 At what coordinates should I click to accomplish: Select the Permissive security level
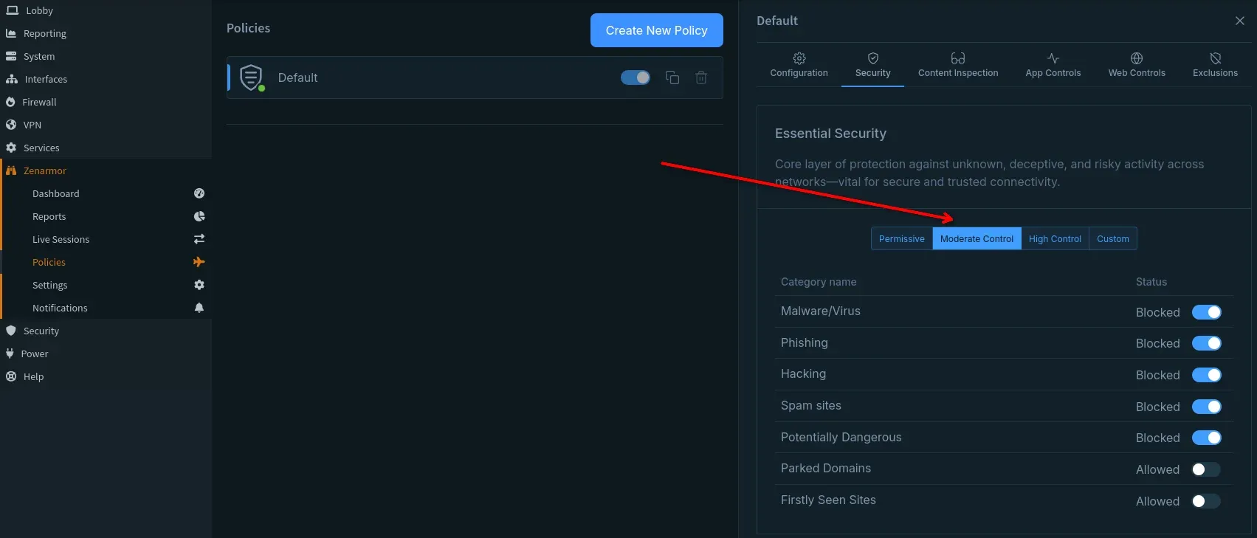(902, 238)
